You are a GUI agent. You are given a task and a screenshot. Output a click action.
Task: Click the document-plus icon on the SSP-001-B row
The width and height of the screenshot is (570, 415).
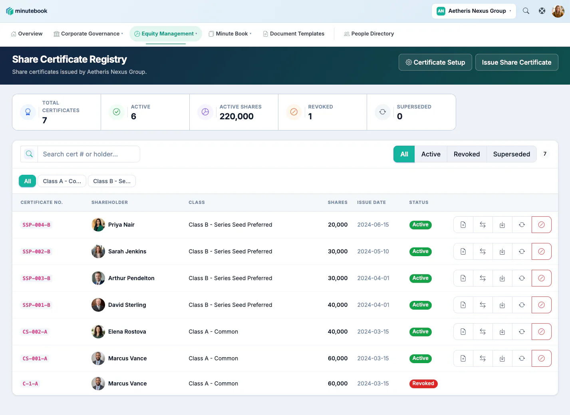463,305
